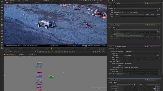Open Grade4 channels rgb dropdown

tap(123, 85)
